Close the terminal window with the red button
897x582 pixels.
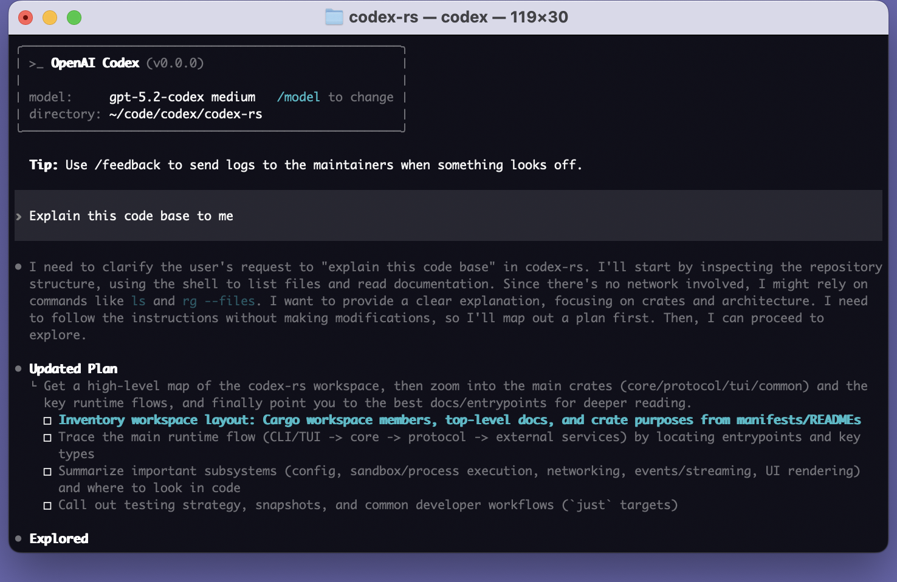[26, 18]
